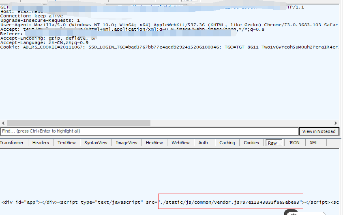
Task: Open the JSON tab
Action: click(x=294, y=143)
